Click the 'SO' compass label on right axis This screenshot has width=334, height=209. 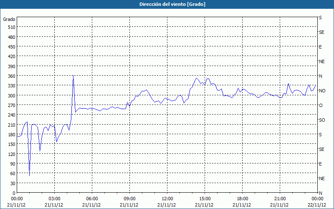point(322,120)
